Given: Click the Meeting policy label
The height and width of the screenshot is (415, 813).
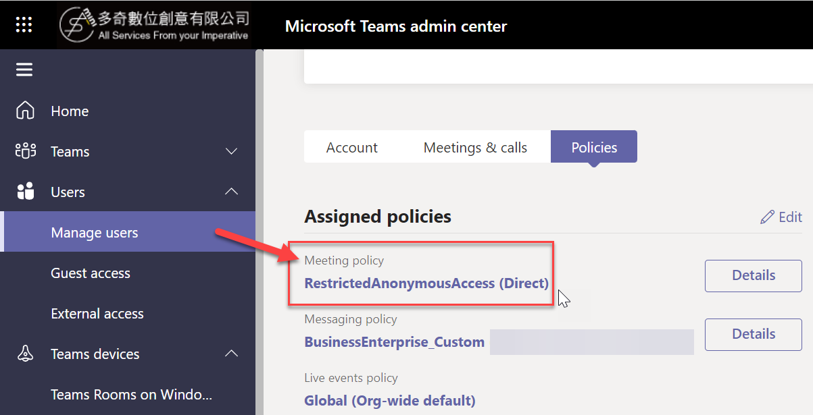Looking at the screenshot, I should click(344, 260).
